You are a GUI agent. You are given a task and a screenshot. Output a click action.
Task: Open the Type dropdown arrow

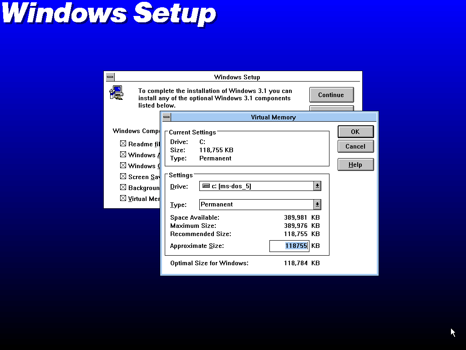click(317, 205)
